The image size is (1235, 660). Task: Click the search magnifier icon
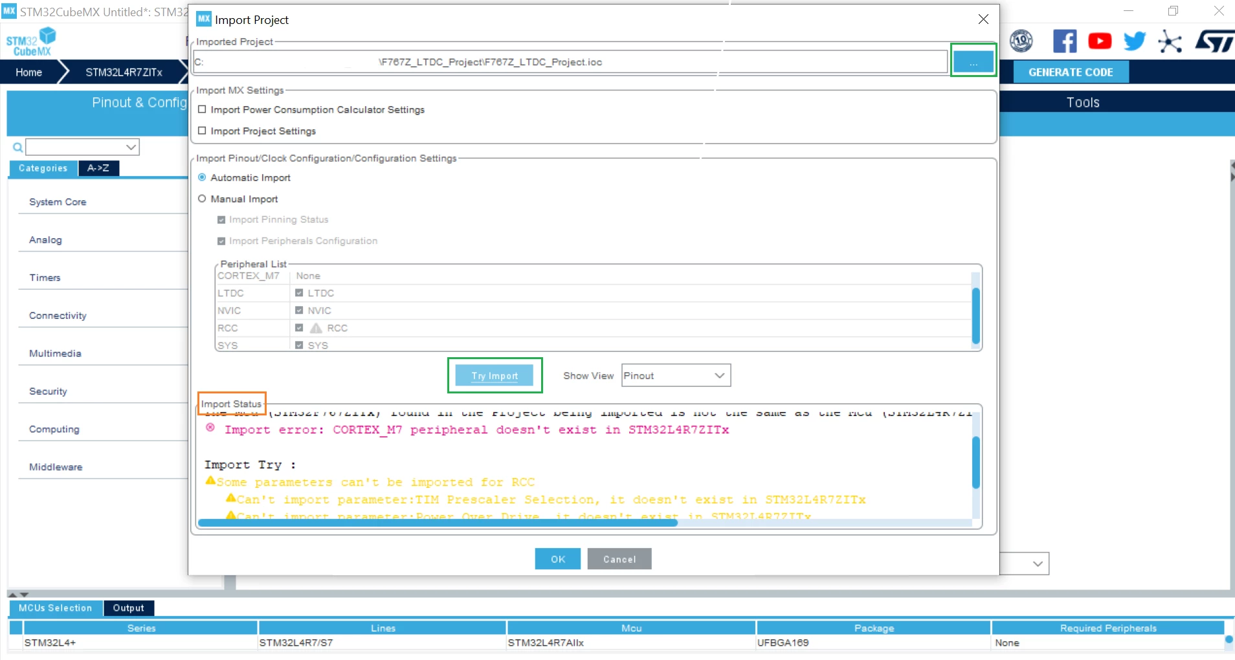click(x=17, y=148)
